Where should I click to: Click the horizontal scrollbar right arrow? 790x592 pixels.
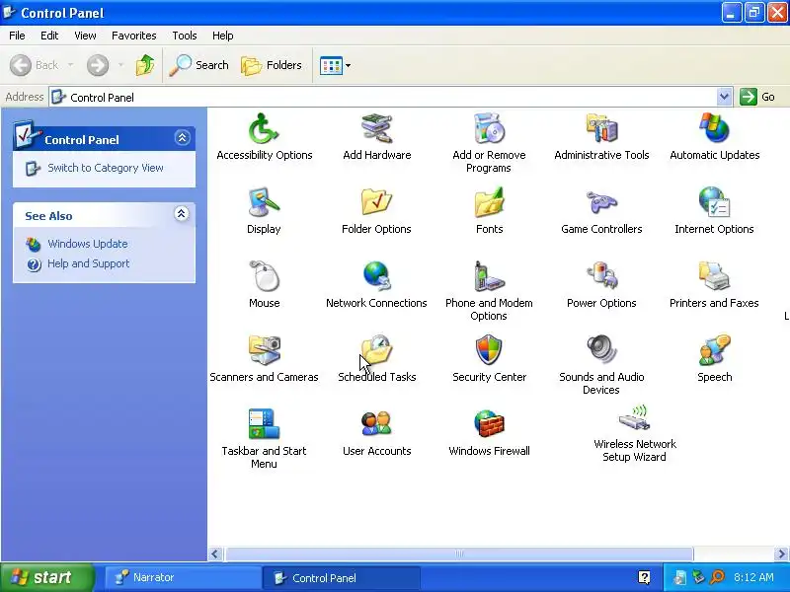click(781, 554)
